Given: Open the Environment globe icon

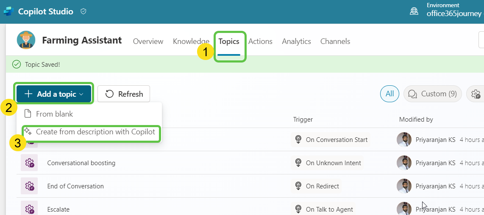Looking at the screenshot, I should tap(414, 11).
